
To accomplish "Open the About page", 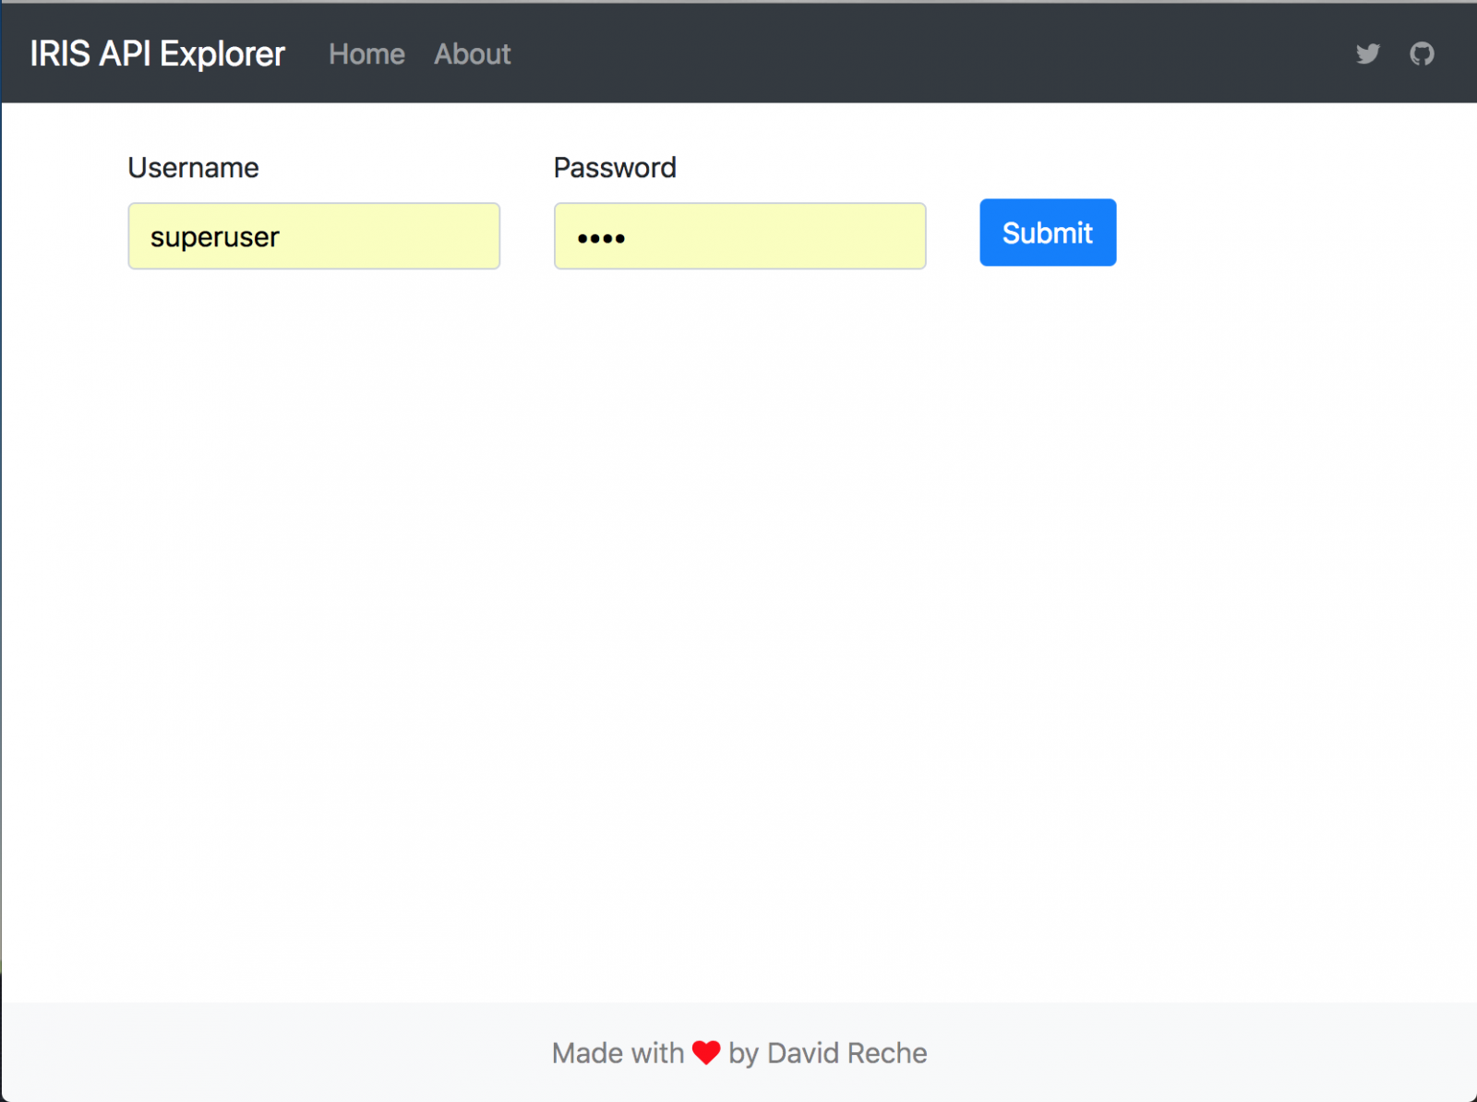I will pos(472,54).
